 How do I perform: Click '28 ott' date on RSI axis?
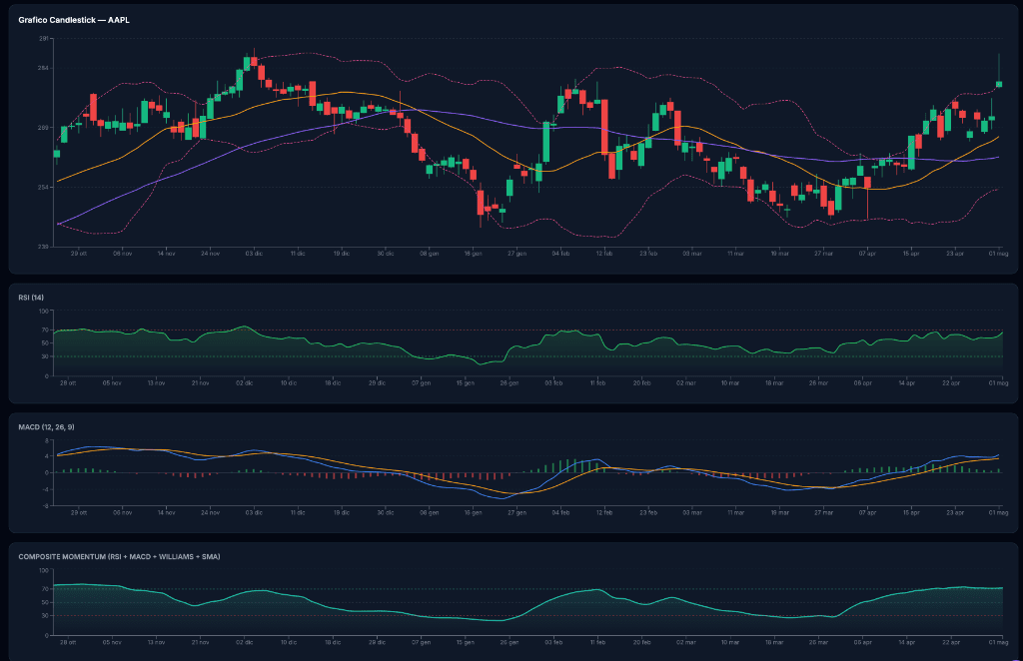68,383
